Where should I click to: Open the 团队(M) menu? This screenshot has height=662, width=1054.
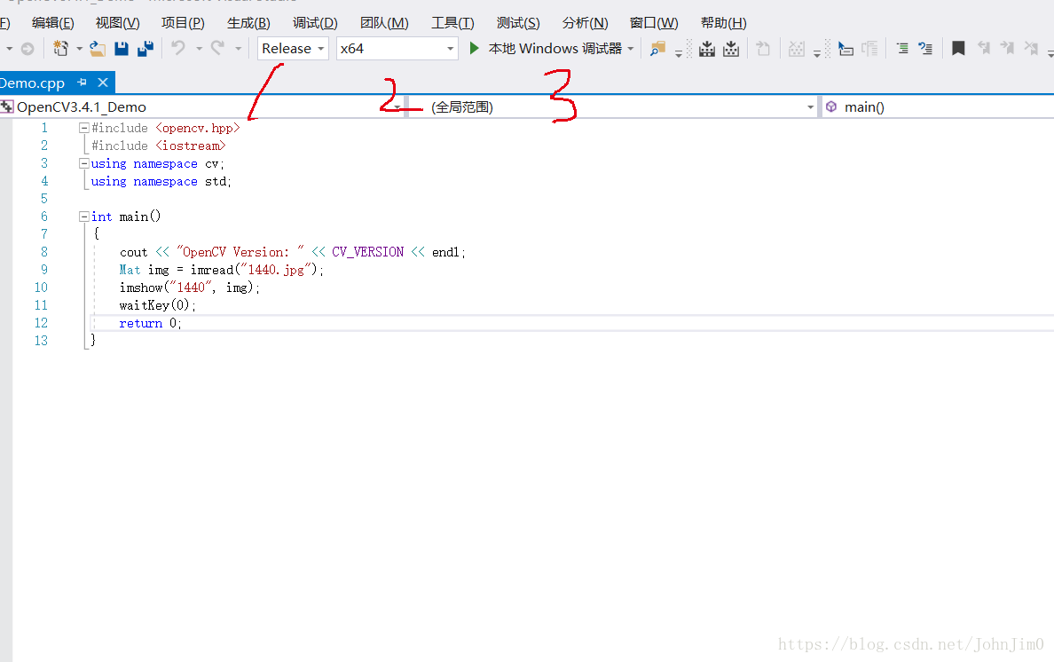click(384, 23)
